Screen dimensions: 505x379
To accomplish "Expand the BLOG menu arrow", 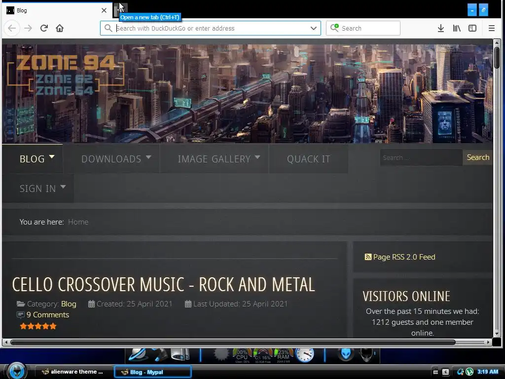I will 51,157.
